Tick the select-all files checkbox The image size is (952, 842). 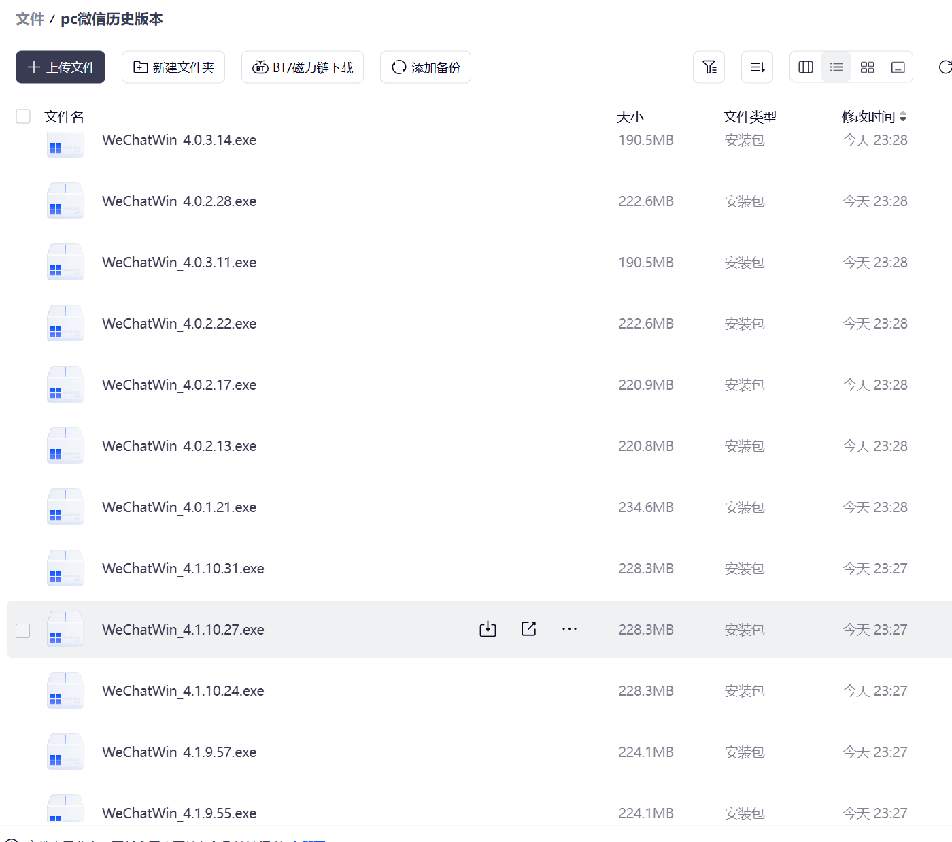[23, 116]
